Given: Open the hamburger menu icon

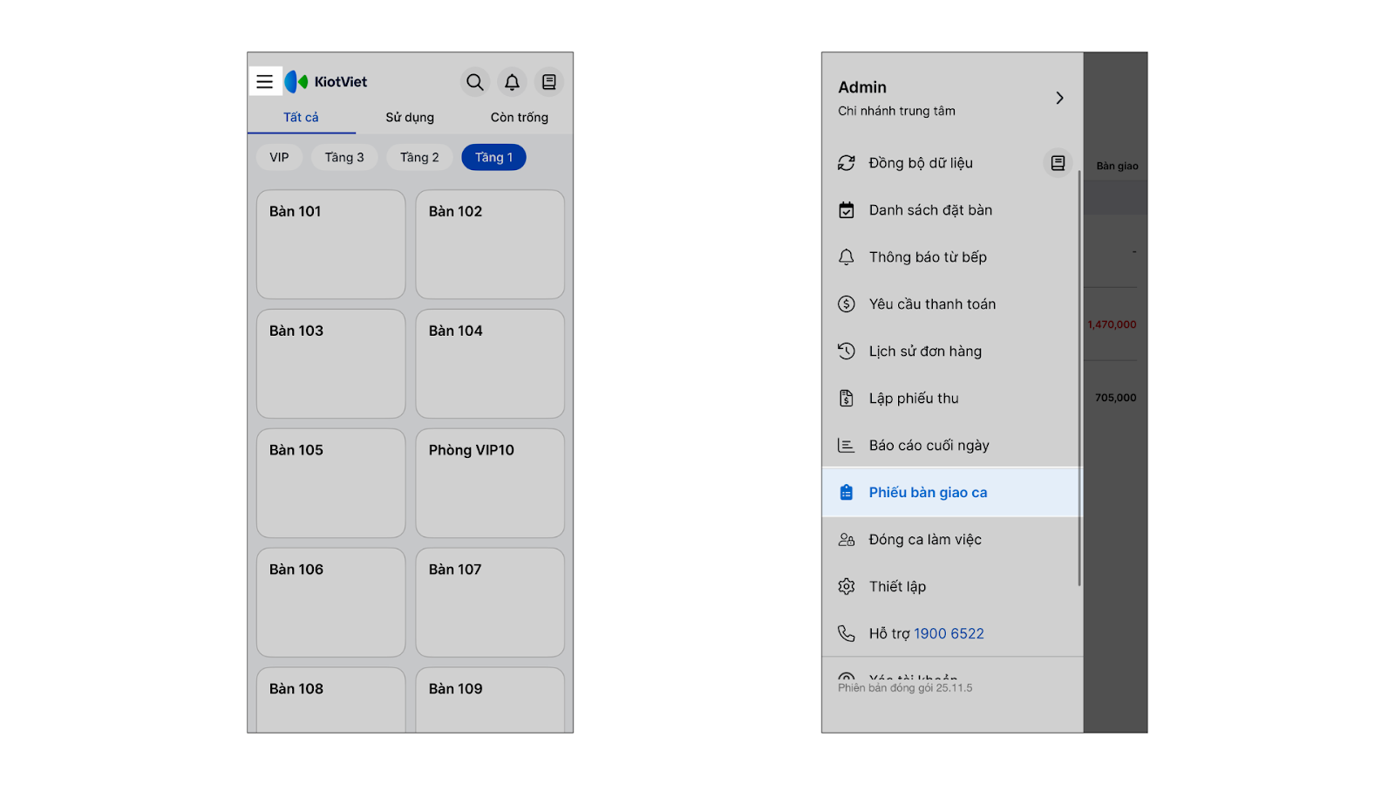Looking at the screenshot, I should tap(265, 82).
